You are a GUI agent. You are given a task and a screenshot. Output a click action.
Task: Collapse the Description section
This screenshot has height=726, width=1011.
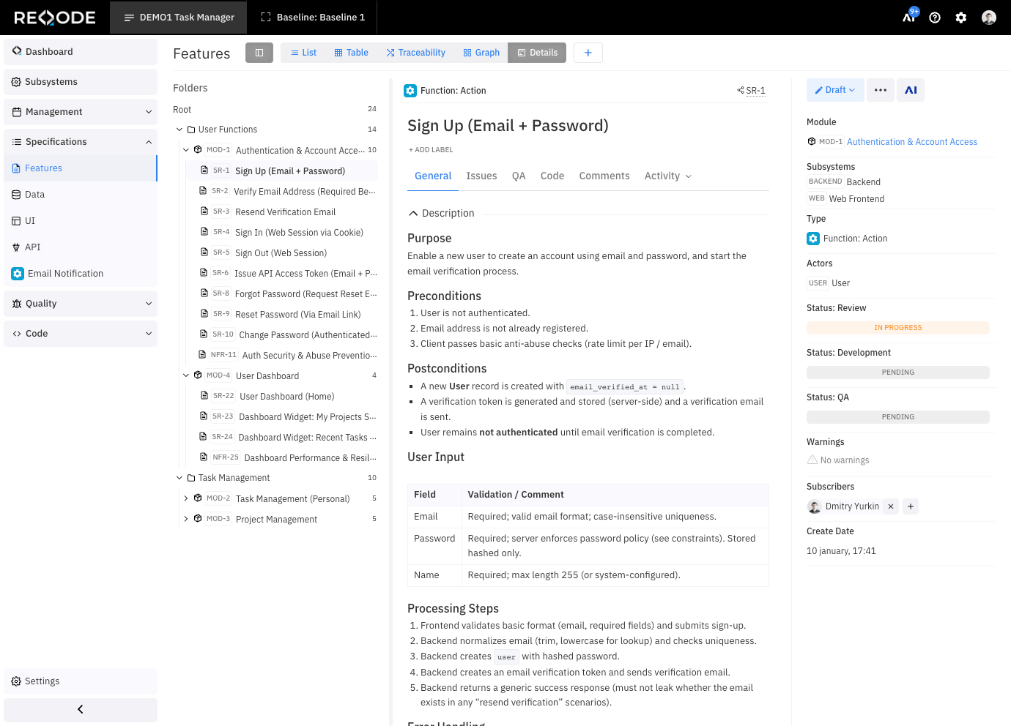tap(414, 213)
